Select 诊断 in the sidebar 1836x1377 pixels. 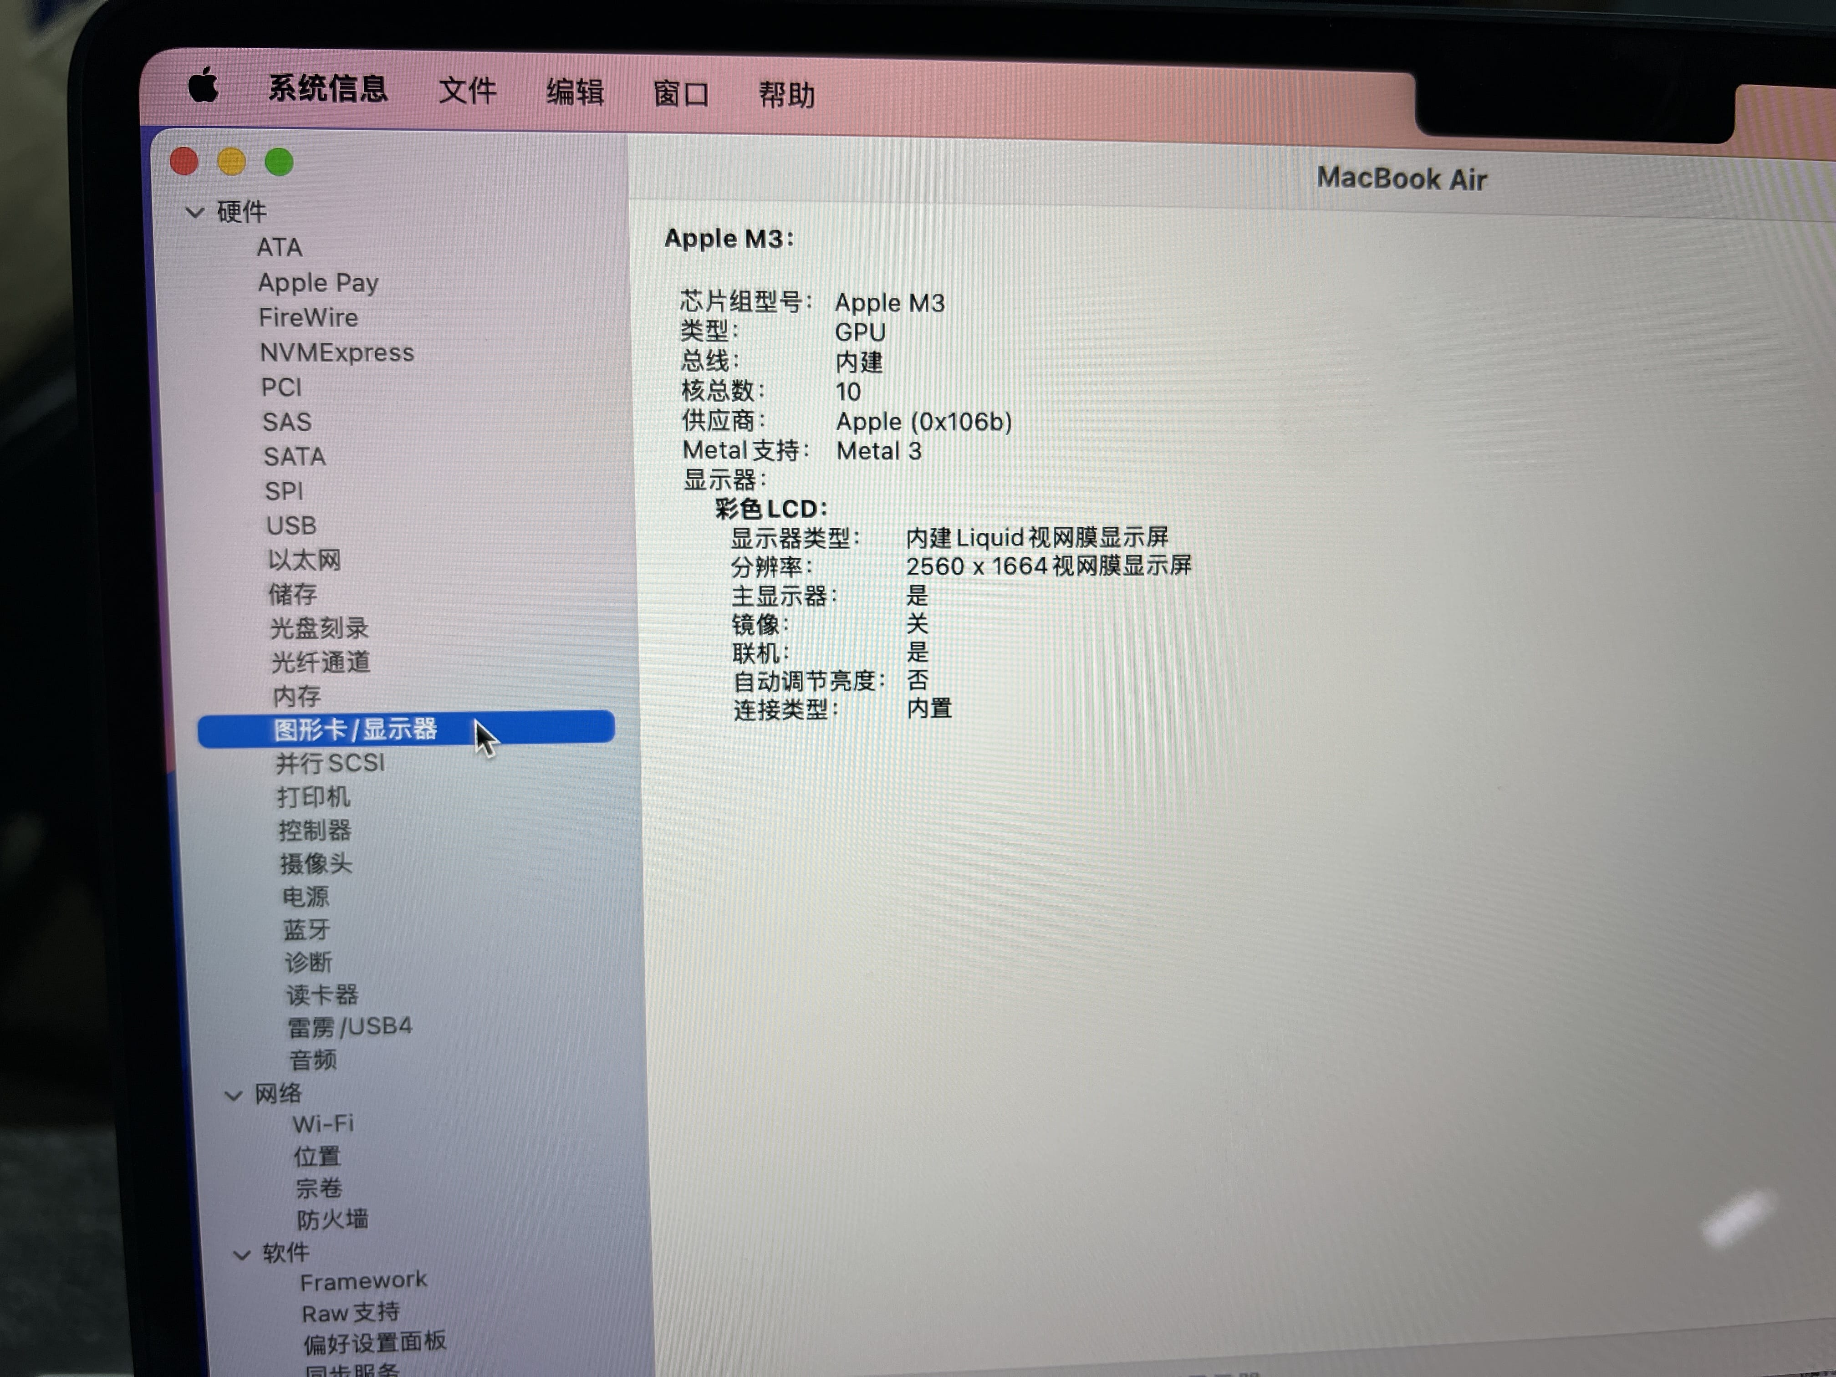coord(309,963)
